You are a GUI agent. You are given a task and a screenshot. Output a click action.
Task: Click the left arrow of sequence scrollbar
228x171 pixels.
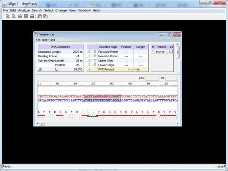(x=37, y=124)
